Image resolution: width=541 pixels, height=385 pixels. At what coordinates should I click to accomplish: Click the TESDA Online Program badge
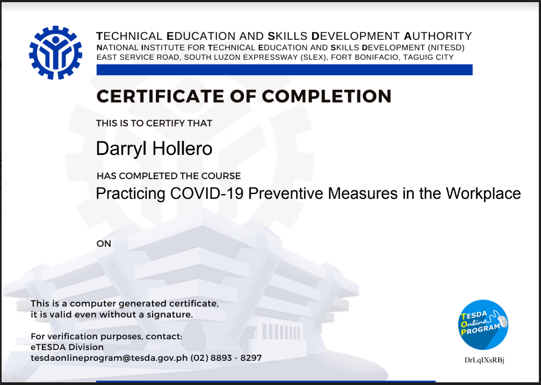(x=483, y=325)
